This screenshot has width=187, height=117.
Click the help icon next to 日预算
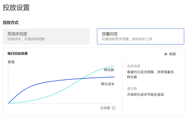pos(113,108)
